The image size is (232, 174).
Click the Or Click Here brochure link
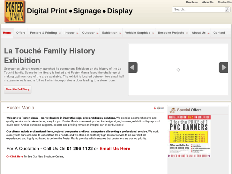15,156
